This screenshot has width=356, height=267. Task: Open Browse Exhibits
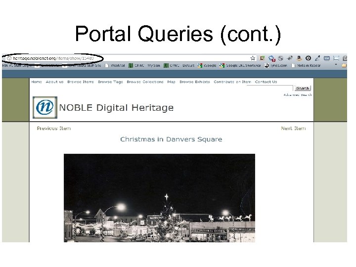[195, 82]
